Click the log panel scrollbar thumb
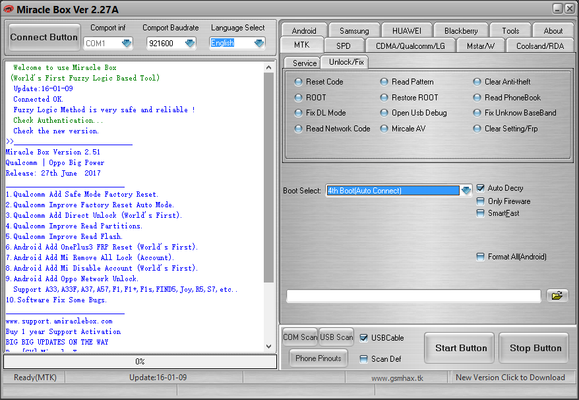The height and width of the screenshot is (400, 579). (x=268, y=178)
